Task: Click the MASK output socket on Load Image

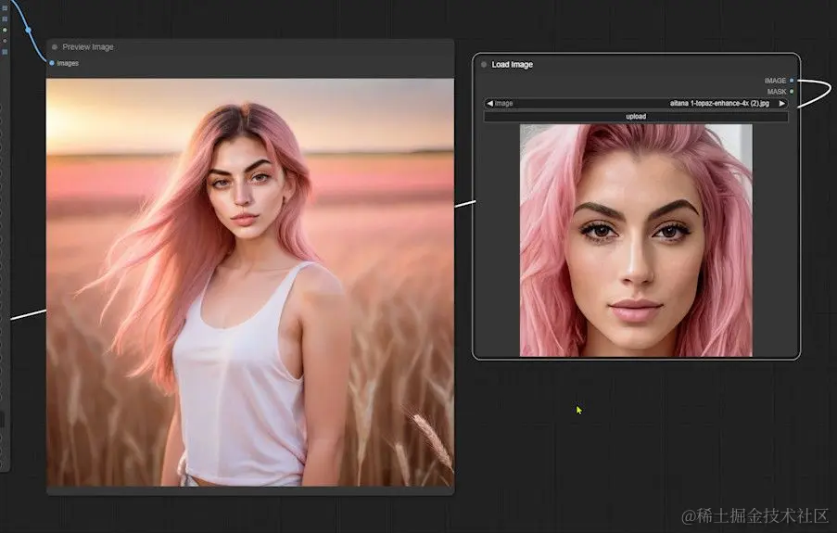Action: pos(792,92)
